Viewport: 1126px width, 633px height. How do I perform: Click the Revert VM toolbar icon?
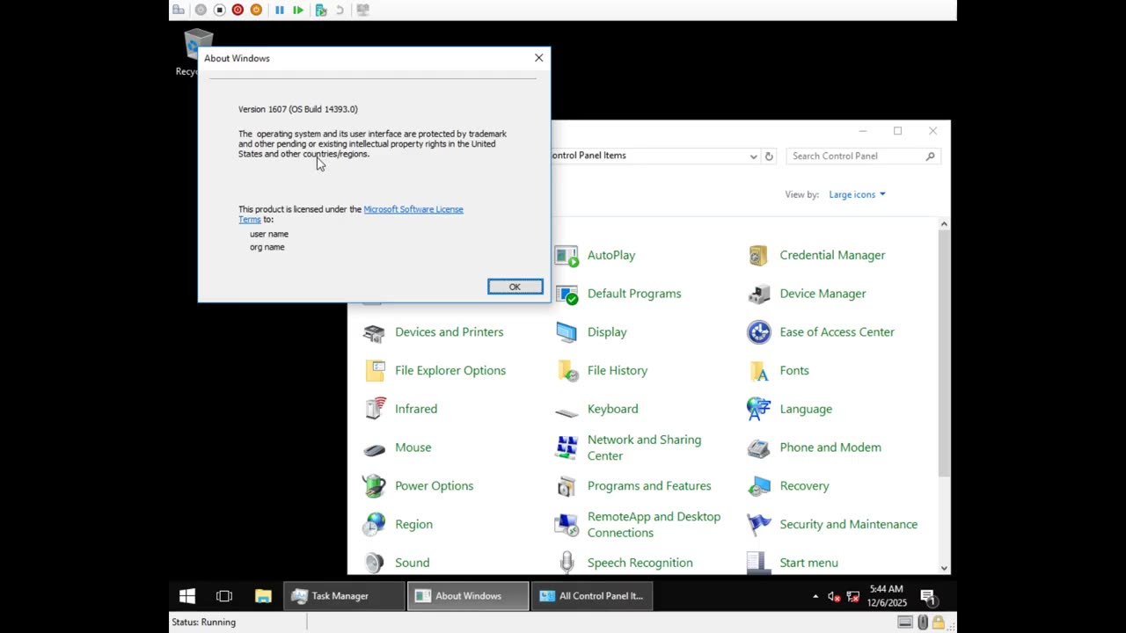click(x=340, y=10)
